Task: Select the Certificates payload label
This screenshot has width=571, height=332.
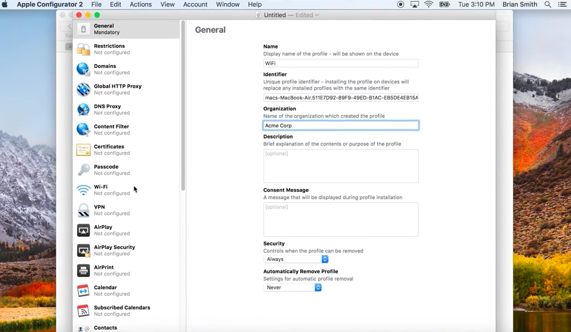Action: 109,146
